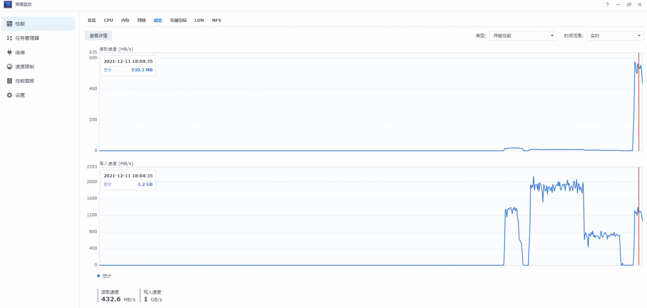Click the 432.6 MB/s read speed value
The height and width of the screenshot is (308, 647).
[x=118, y=299]
